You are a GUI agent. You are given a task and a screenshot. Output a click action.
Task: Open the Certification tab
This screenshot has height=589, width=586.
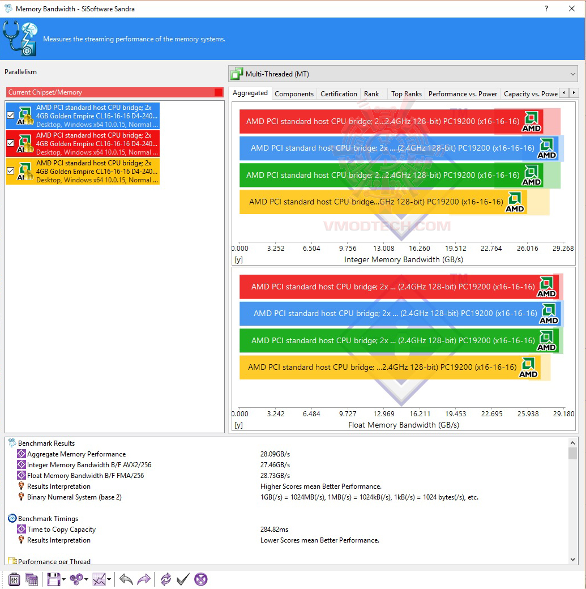[x=339, y=94]
